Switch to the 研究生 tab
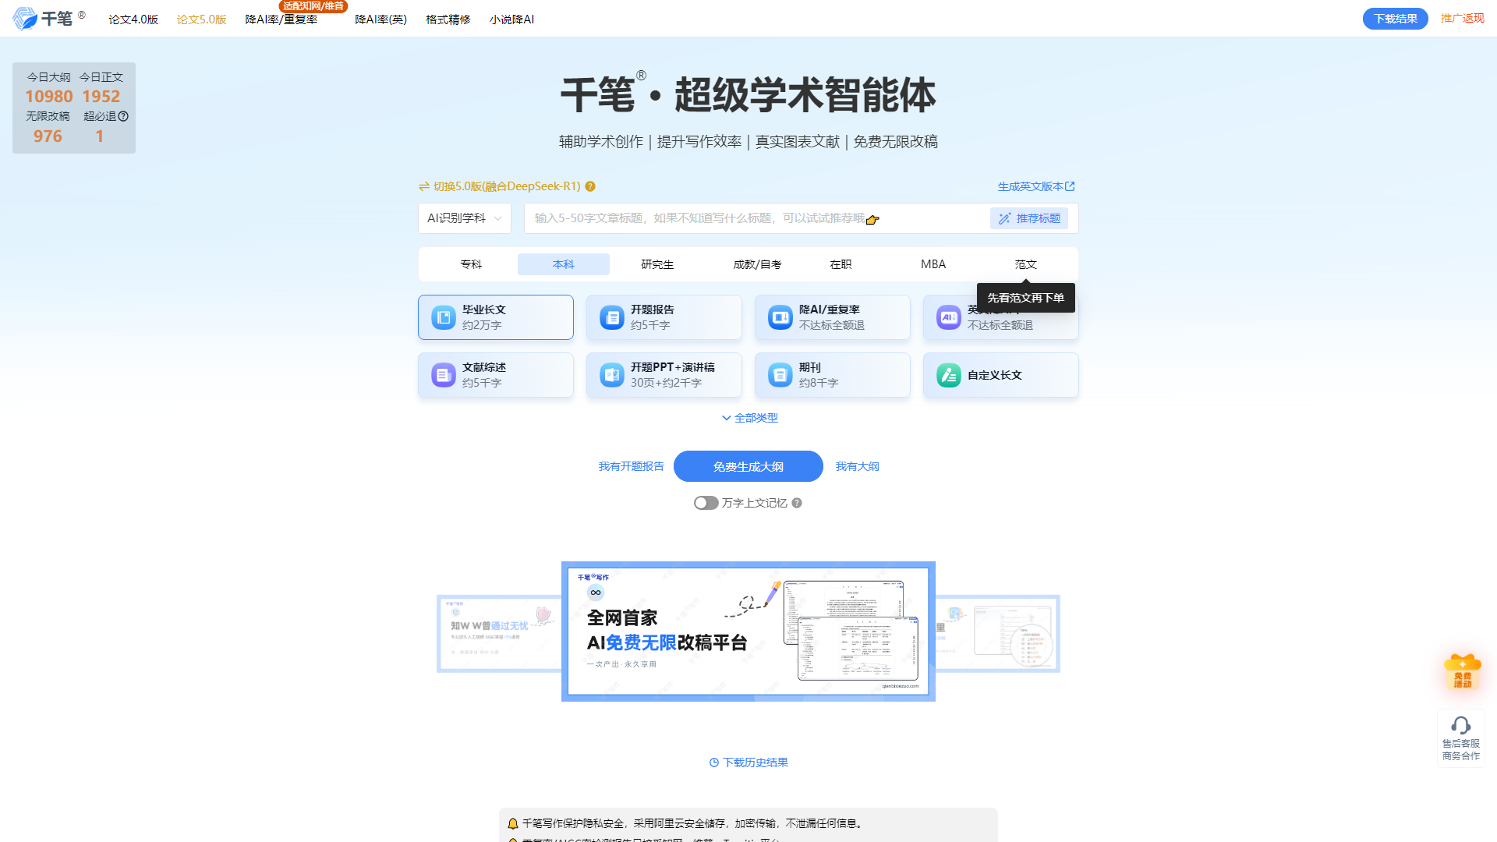Viewport: 1497px width, 842px height. click(x=656, y=264)
